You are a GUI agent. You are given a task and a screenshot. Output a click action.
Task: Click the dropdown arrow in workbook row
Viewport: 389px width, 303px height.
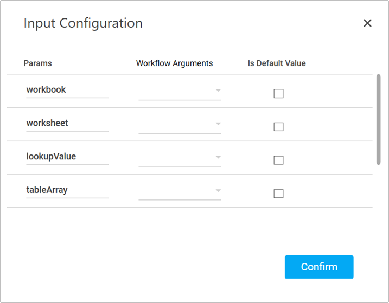point(218,91)
